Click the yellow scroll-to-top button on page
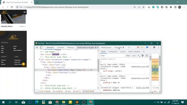Image resolution: width=187 pixels, height=105 pixels. pyautogui.click(x=23, y=64)
